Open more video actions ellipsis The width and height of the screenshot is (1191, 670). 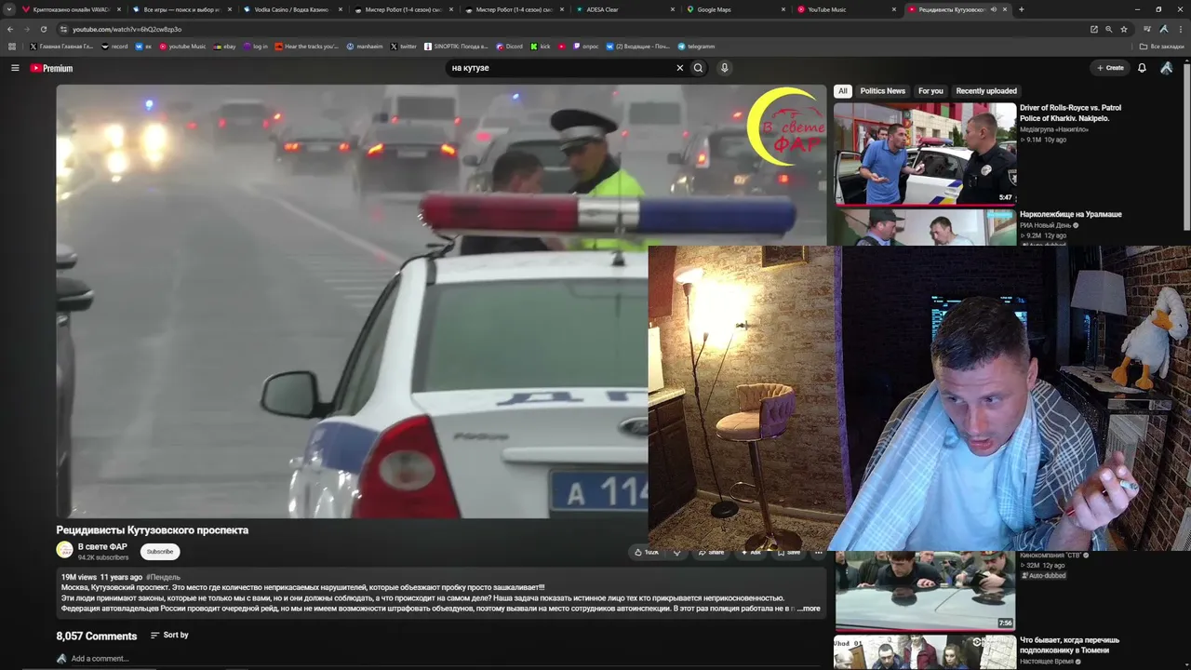point(819,552)
